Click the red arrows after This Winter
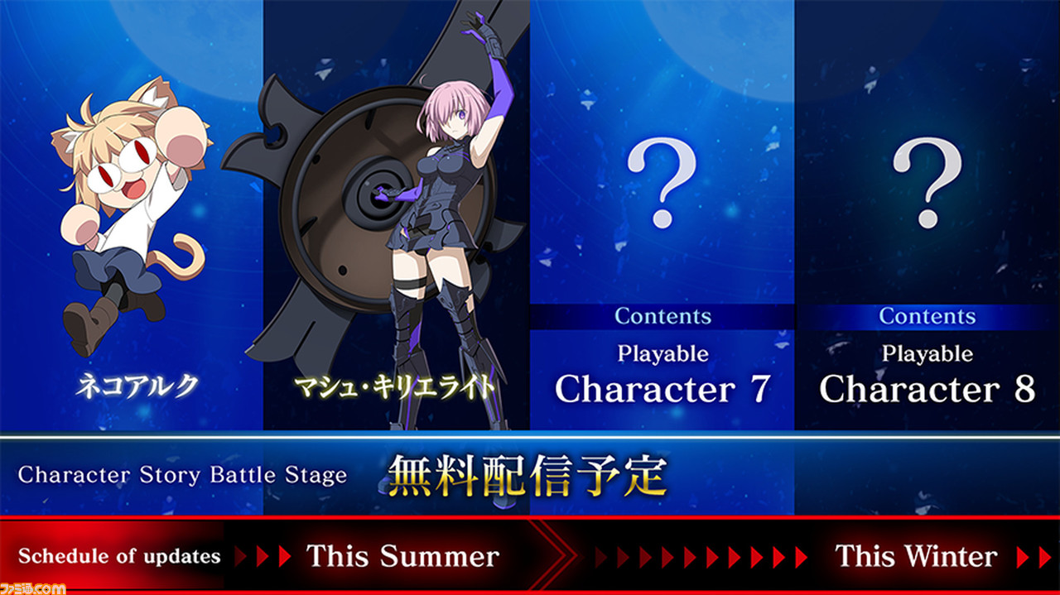Screen dimensions: 1060x595 1034,556
